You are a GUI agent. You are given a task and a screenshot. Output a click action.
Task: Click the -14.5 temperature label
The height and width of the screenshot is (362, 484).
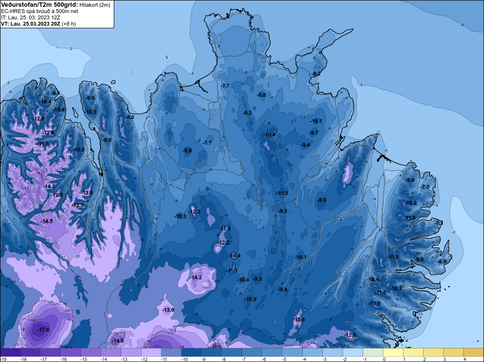tap(46, 221)
